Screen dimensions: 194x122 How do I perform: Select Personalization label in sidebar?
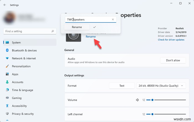click(x=21, y=66)
